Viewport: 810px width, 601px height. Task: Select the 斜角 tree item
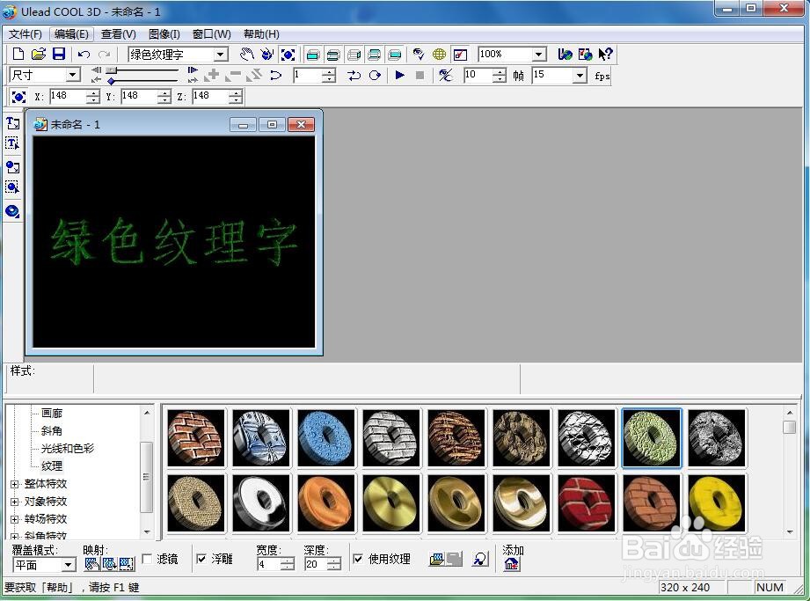click(52, 430)
